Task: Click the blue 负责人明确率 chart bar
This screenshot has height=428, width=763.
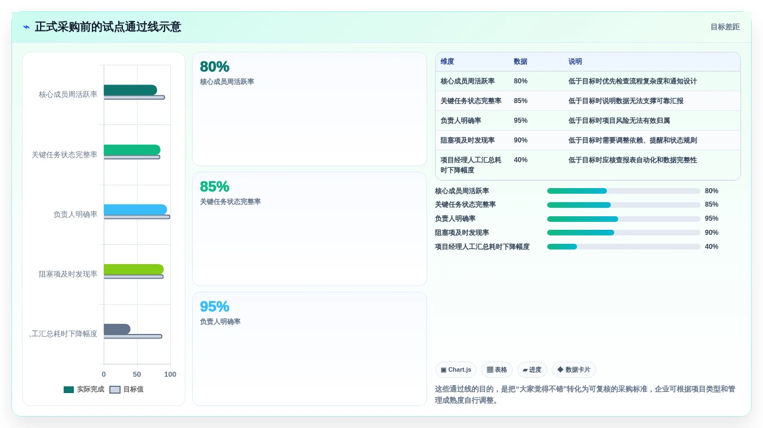Action: click(135, 209)
